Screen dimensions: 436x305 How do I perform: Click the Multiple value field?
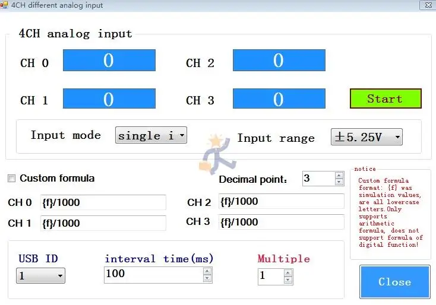click(x=271, y=277)
